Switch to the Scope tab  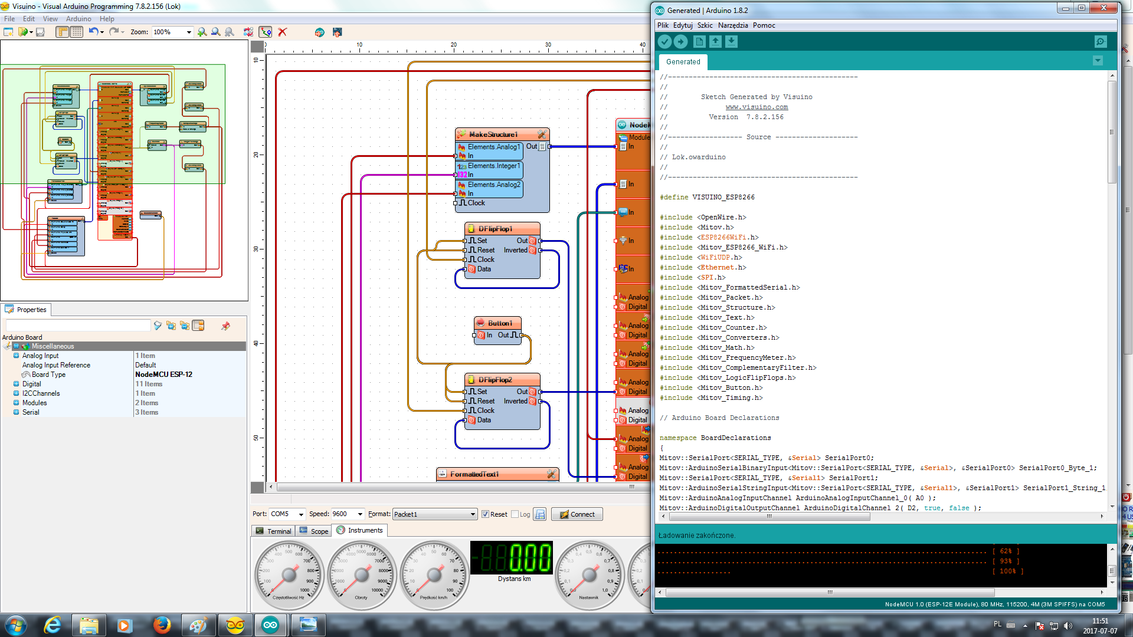[314, 531]
